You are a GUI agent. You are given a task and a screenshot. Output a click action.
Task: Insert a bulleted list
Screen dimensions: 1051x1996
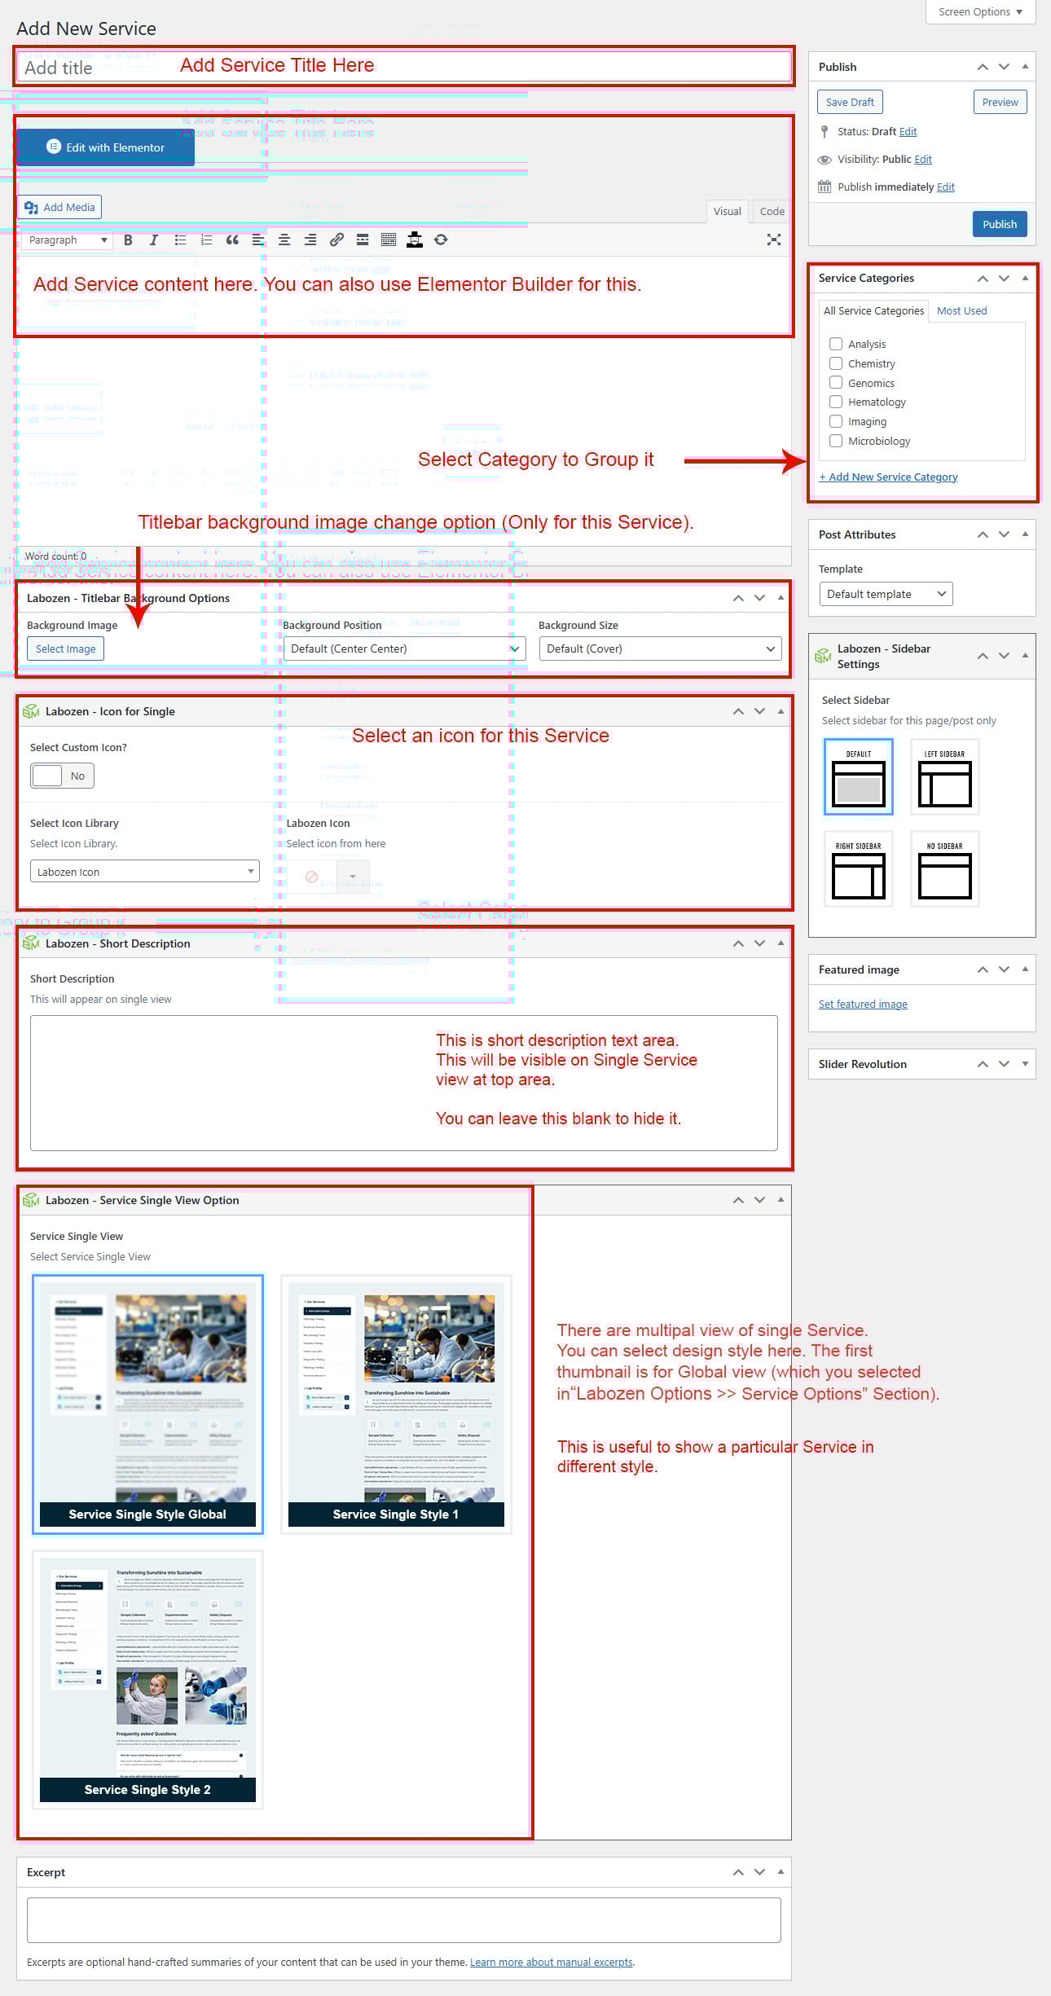coord(180,240)
